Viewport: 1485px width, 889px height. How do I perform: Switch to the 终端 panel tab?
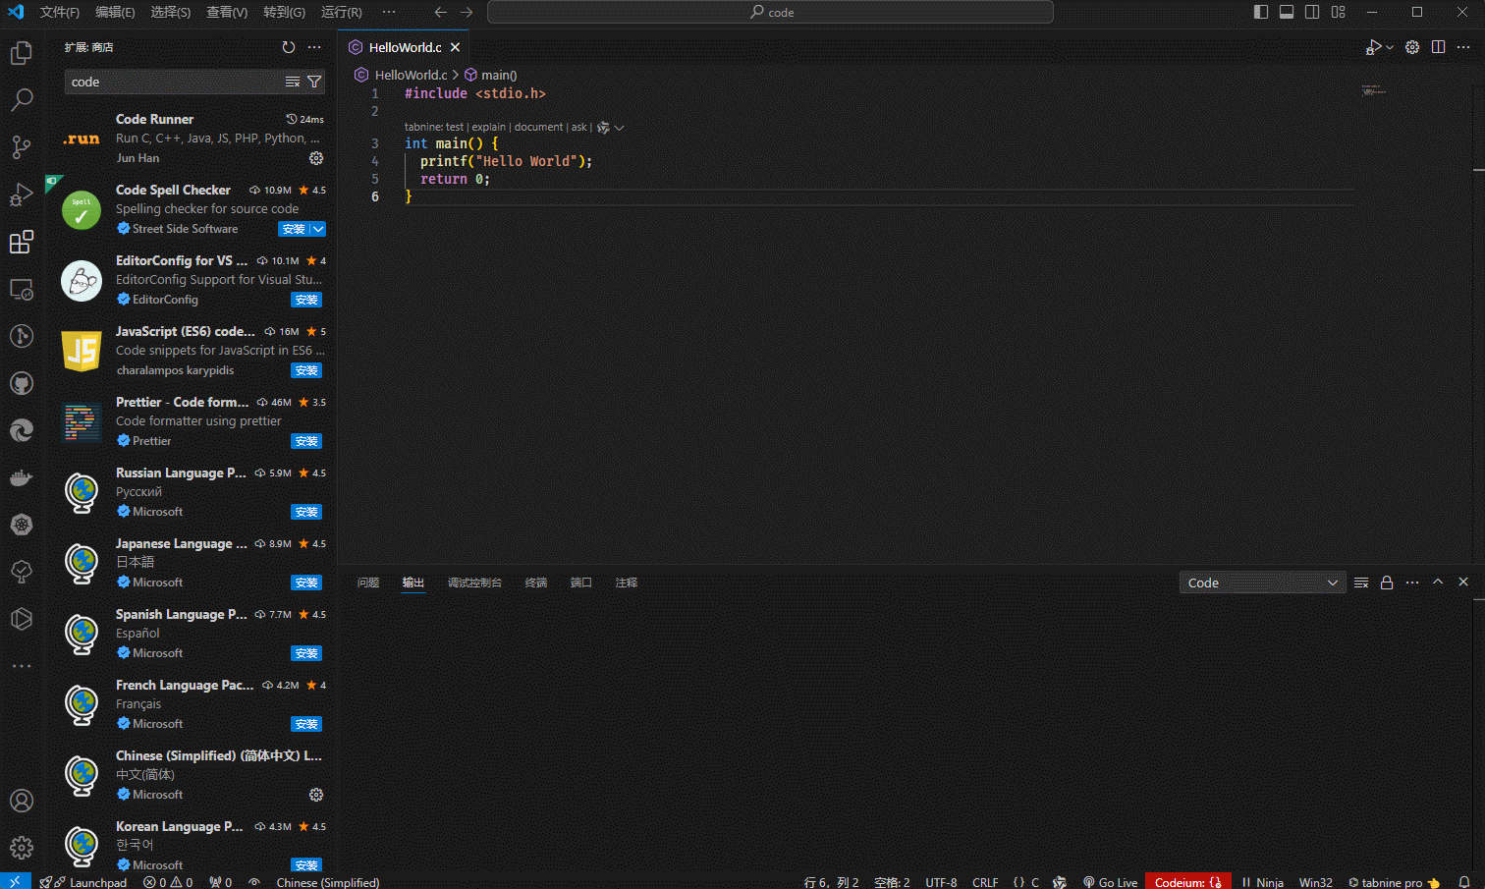(x=535, y=582)
